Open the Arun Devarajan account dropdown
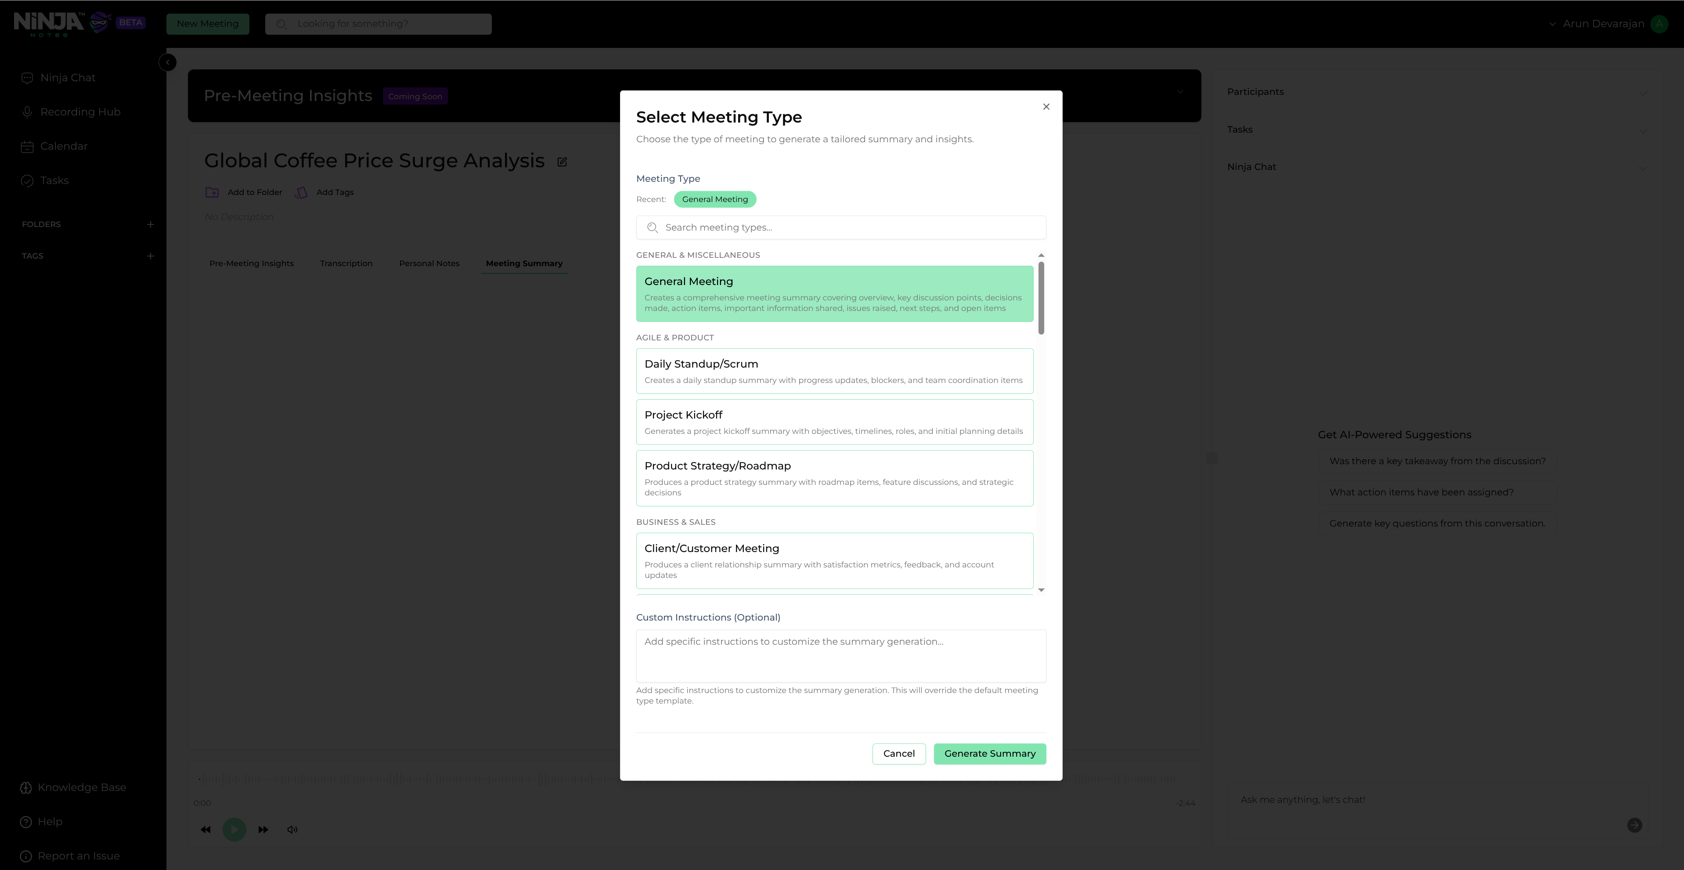This screenshot has width=1684, height=870. pos(1597,24)
